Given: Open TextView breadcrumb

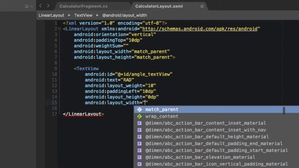Looking at the screenshot, I should tap(83, 15).
